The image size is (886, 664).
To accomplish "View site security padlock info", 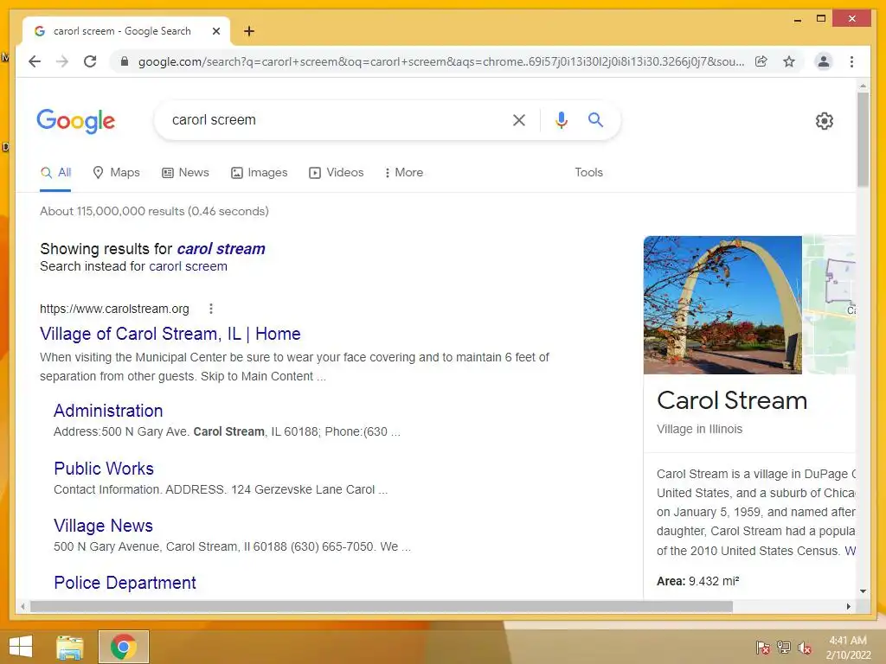I will [x=125, y=61].
